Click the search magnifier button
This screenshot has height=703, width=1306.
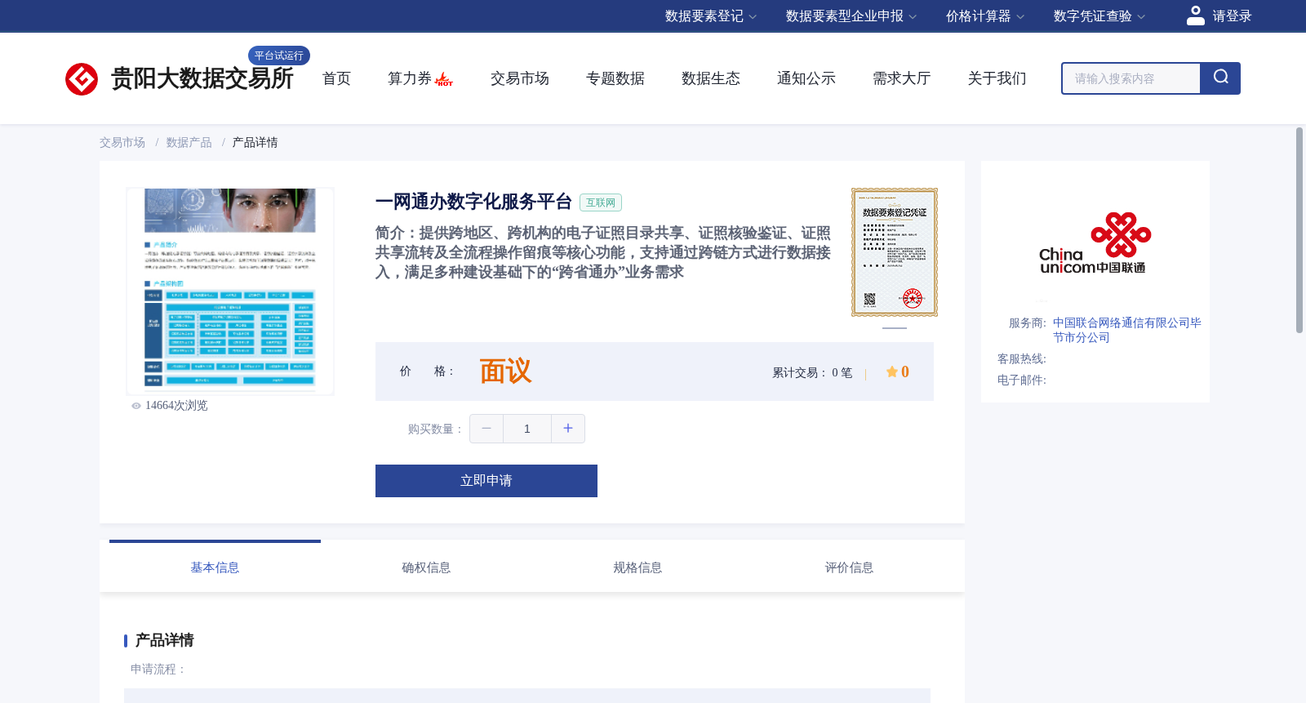pyautogui.click(x=1220, y=78)
